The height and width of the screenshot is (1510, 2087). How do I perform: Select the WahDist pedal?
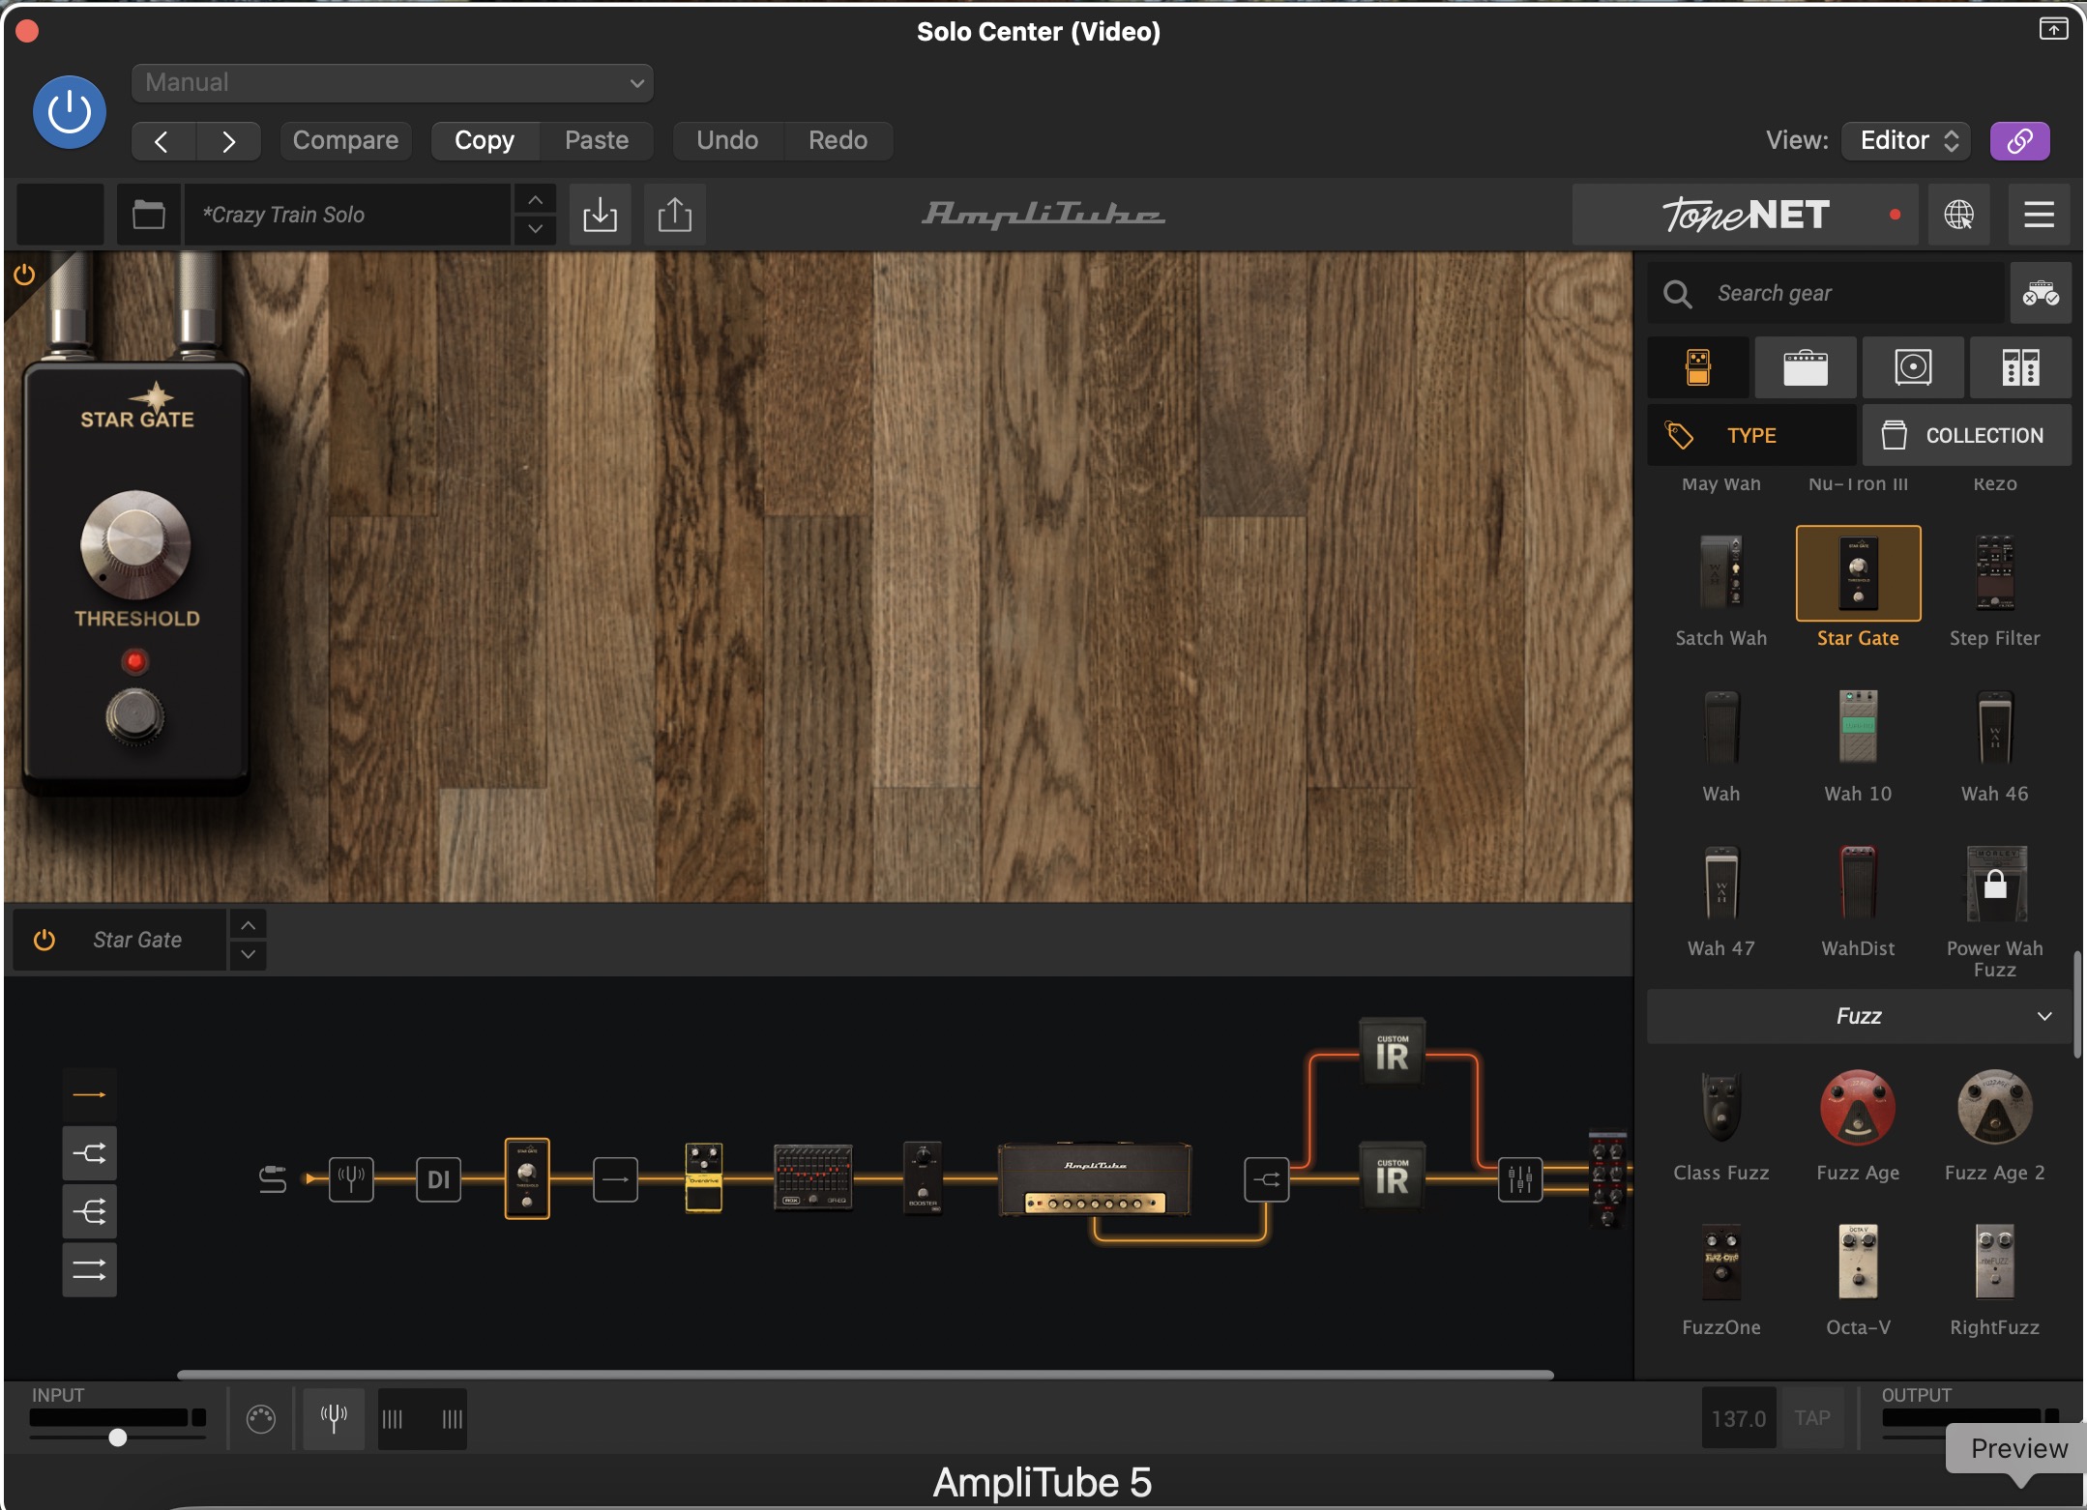point(1858,901)
